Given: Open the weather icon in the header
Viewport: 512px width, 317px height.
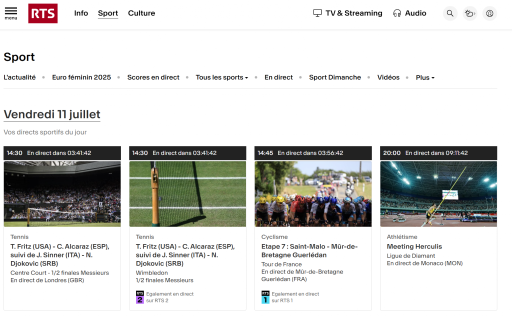Looking at the screenshot, I should pos(470,13).
